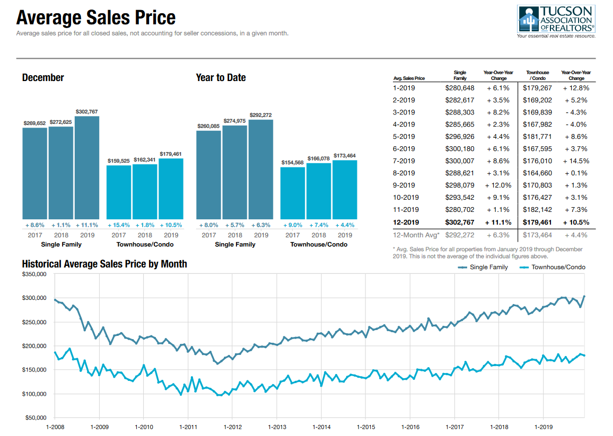Click the $350,000 y-axis label
Viewport: 613px width, 436px height.
pos(35,274)
